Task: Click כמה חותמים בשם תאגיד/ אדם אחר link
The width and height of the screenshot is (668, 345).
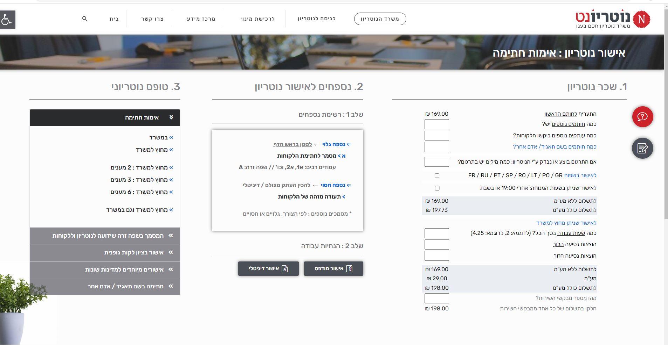Action: pyautogui.click(x=555, y=147)
